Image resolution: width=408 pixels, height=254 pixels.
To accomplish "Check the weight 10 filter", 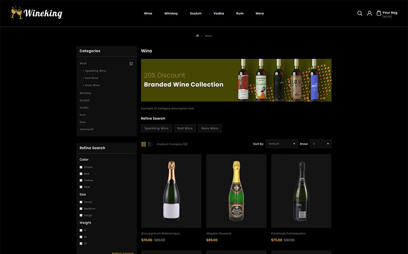I will pyautogui.click(x=81, y=237).
